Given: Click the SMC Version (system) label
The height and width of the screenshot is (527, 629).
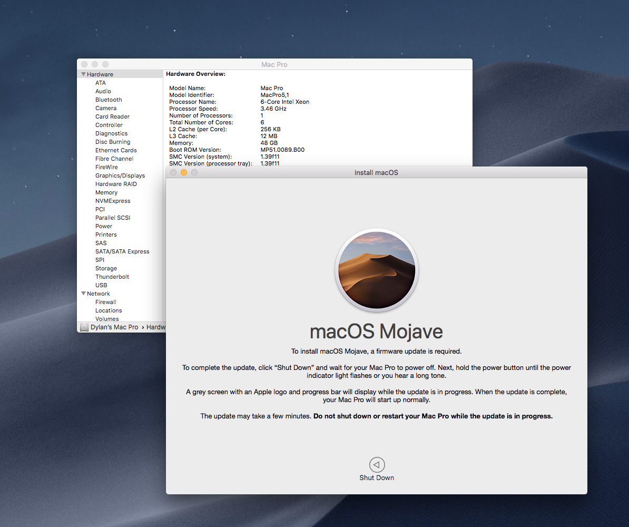Looking at the screenshot, I should (201, 156).
